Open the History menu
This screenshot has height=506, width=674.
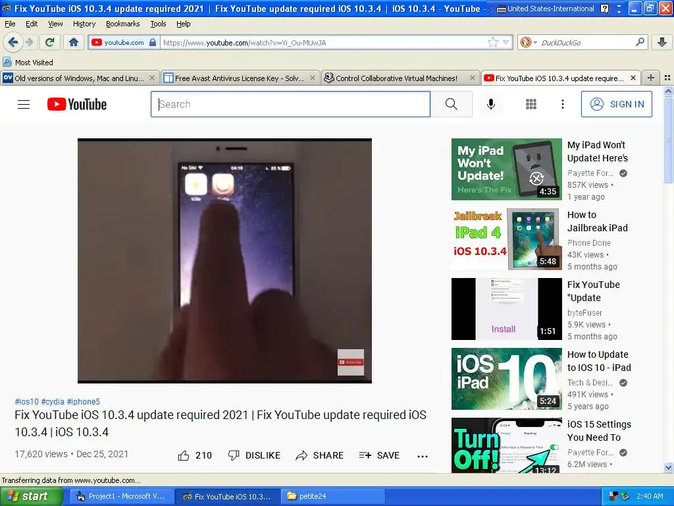click(x=84, y=24)
